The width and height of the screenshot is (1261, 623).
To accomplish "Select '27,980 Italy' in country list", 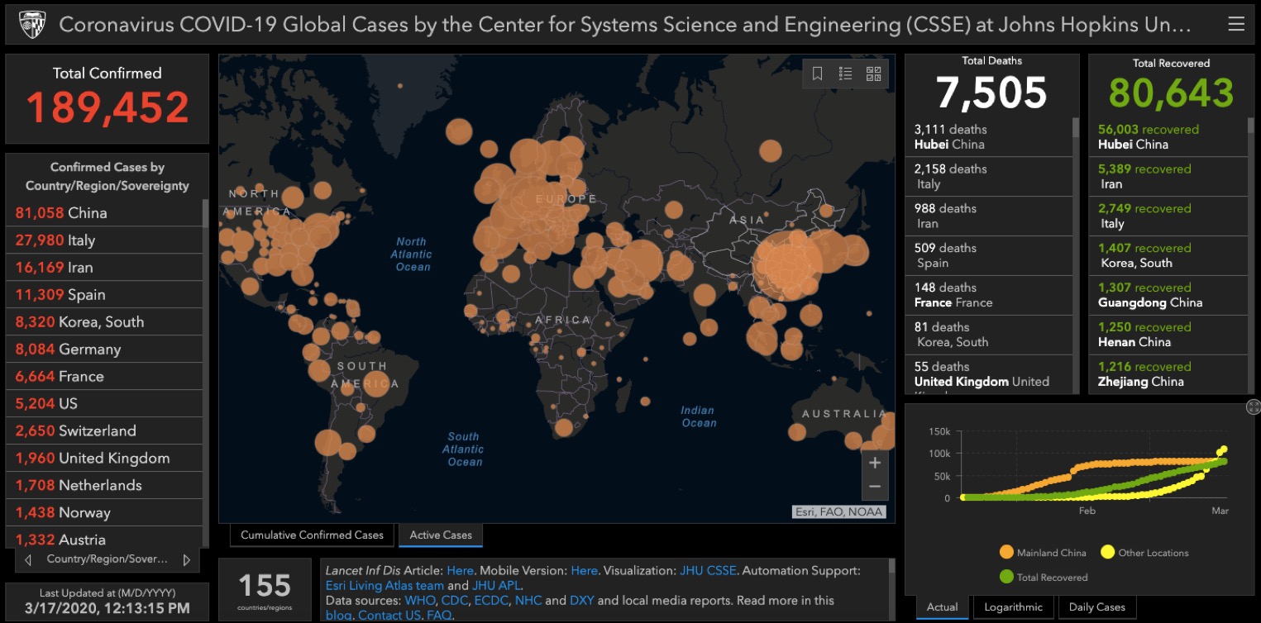I will [104, 240].
